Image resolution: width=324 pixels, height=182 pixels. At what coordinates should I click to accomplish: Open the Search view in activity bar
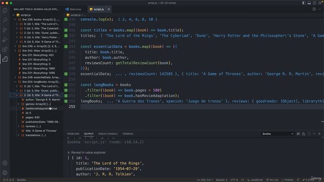click(5, 20)
